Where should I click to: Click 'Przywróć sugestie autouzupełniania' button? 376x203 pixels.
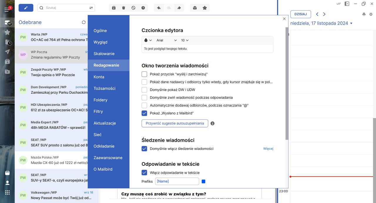point(175,123)
